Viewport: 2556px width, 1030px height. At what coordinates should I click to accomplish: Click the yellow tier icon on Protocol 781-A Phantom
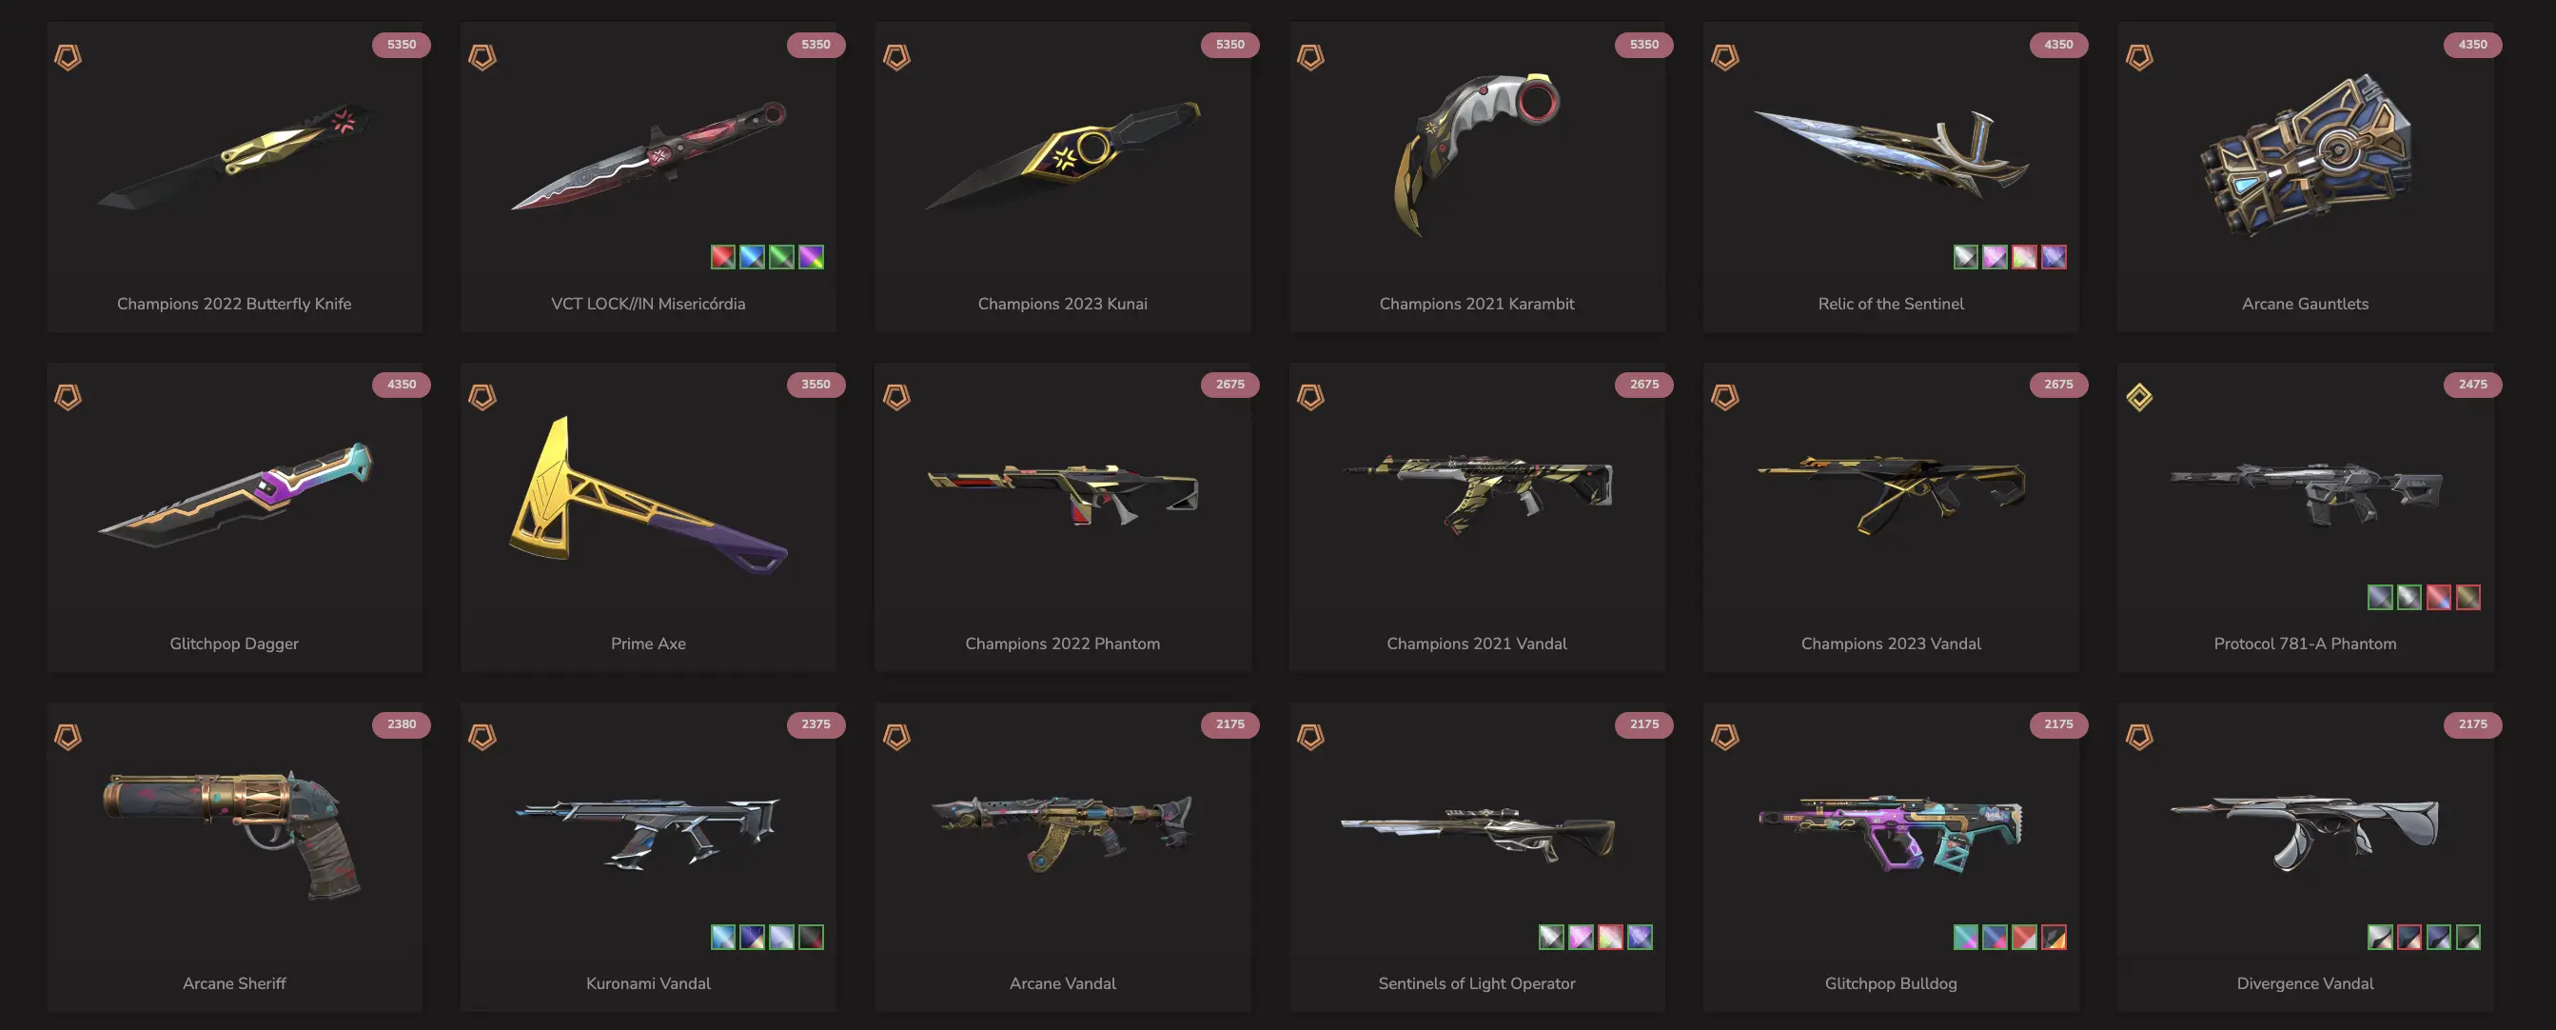2139,397
